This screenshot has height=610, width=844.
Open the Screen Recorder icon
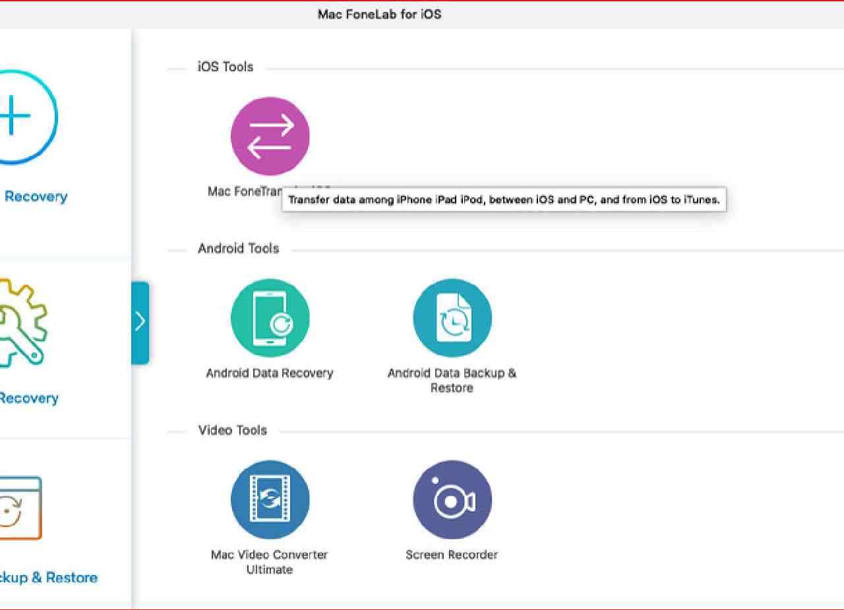[x=452, y=500]
